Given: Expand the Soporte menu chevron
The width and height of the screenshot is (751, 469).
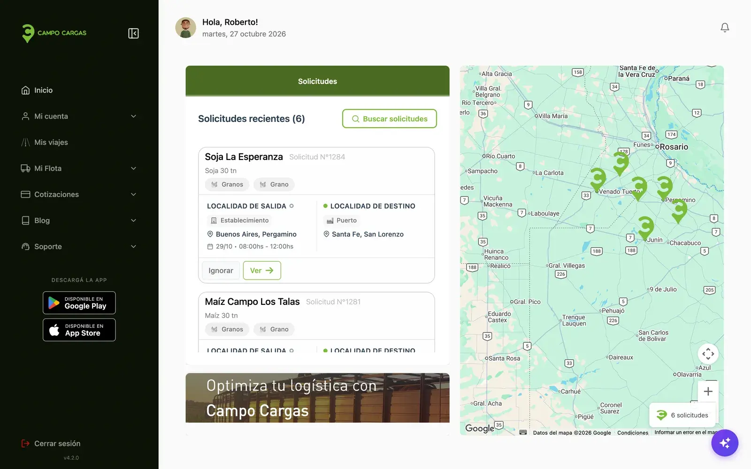Looking at the screenshot, I should click(133, 246).
